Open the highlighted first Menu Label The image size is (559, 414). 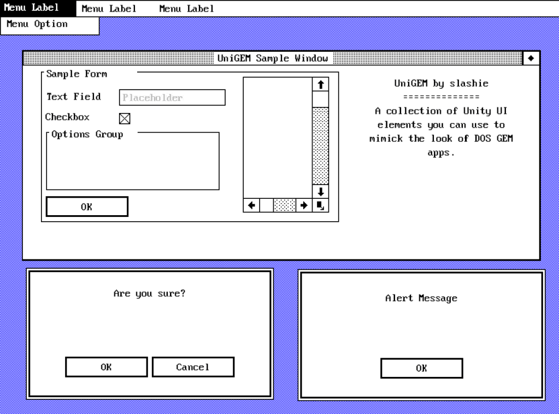pos(32,8)
